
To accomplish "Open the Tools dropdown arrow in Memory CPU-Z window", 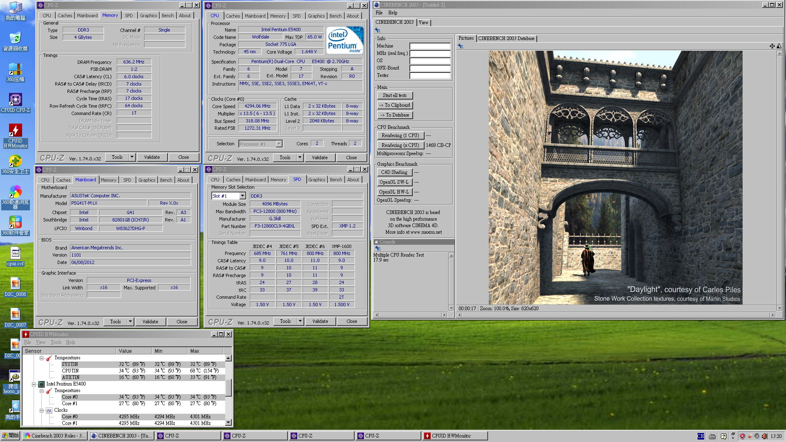I will [132, 157].
